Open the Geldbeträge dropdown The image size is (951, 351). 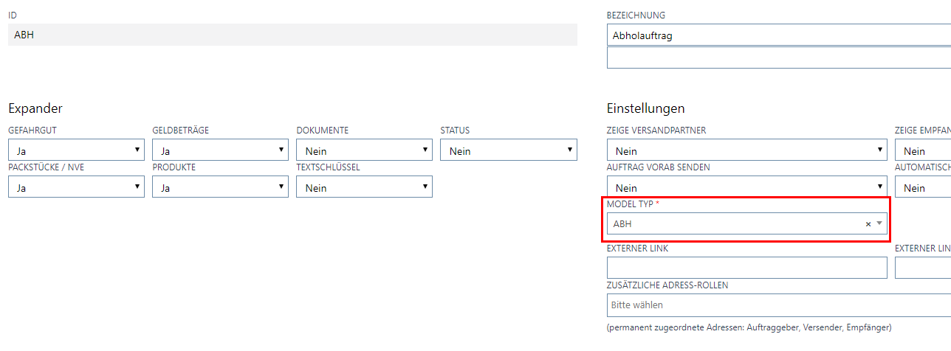point(220,150)
